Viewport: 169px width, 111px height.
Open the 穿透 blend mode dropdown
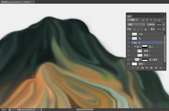[x=136, y=25]
